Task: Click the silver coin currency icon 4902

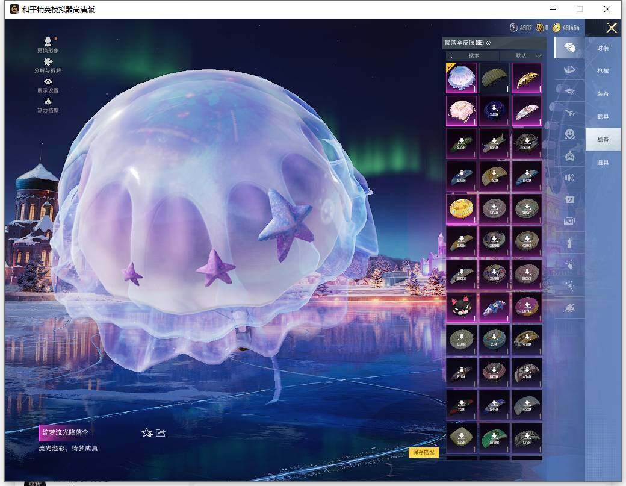Action: [x=513, y=28]
